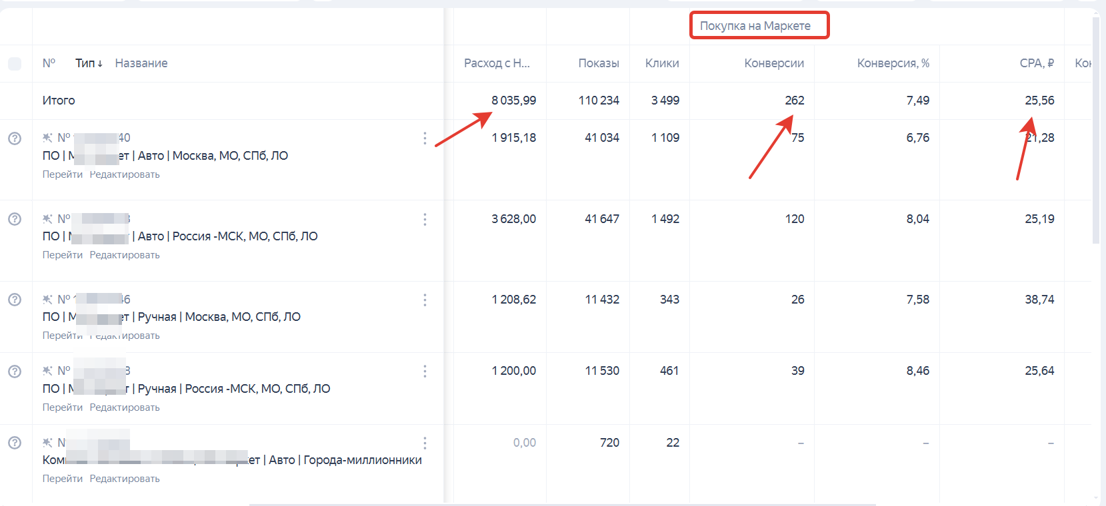Image resolution: width=1106 pixels, height=506 pixels.
Task: Click the vertical scrollbar on the right edge
Action: pyautogui.click(x=1096, y=130)
